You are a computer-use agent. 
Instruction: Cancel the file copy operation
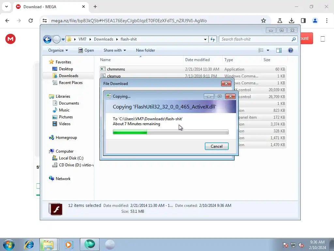(x=217, y=146)
